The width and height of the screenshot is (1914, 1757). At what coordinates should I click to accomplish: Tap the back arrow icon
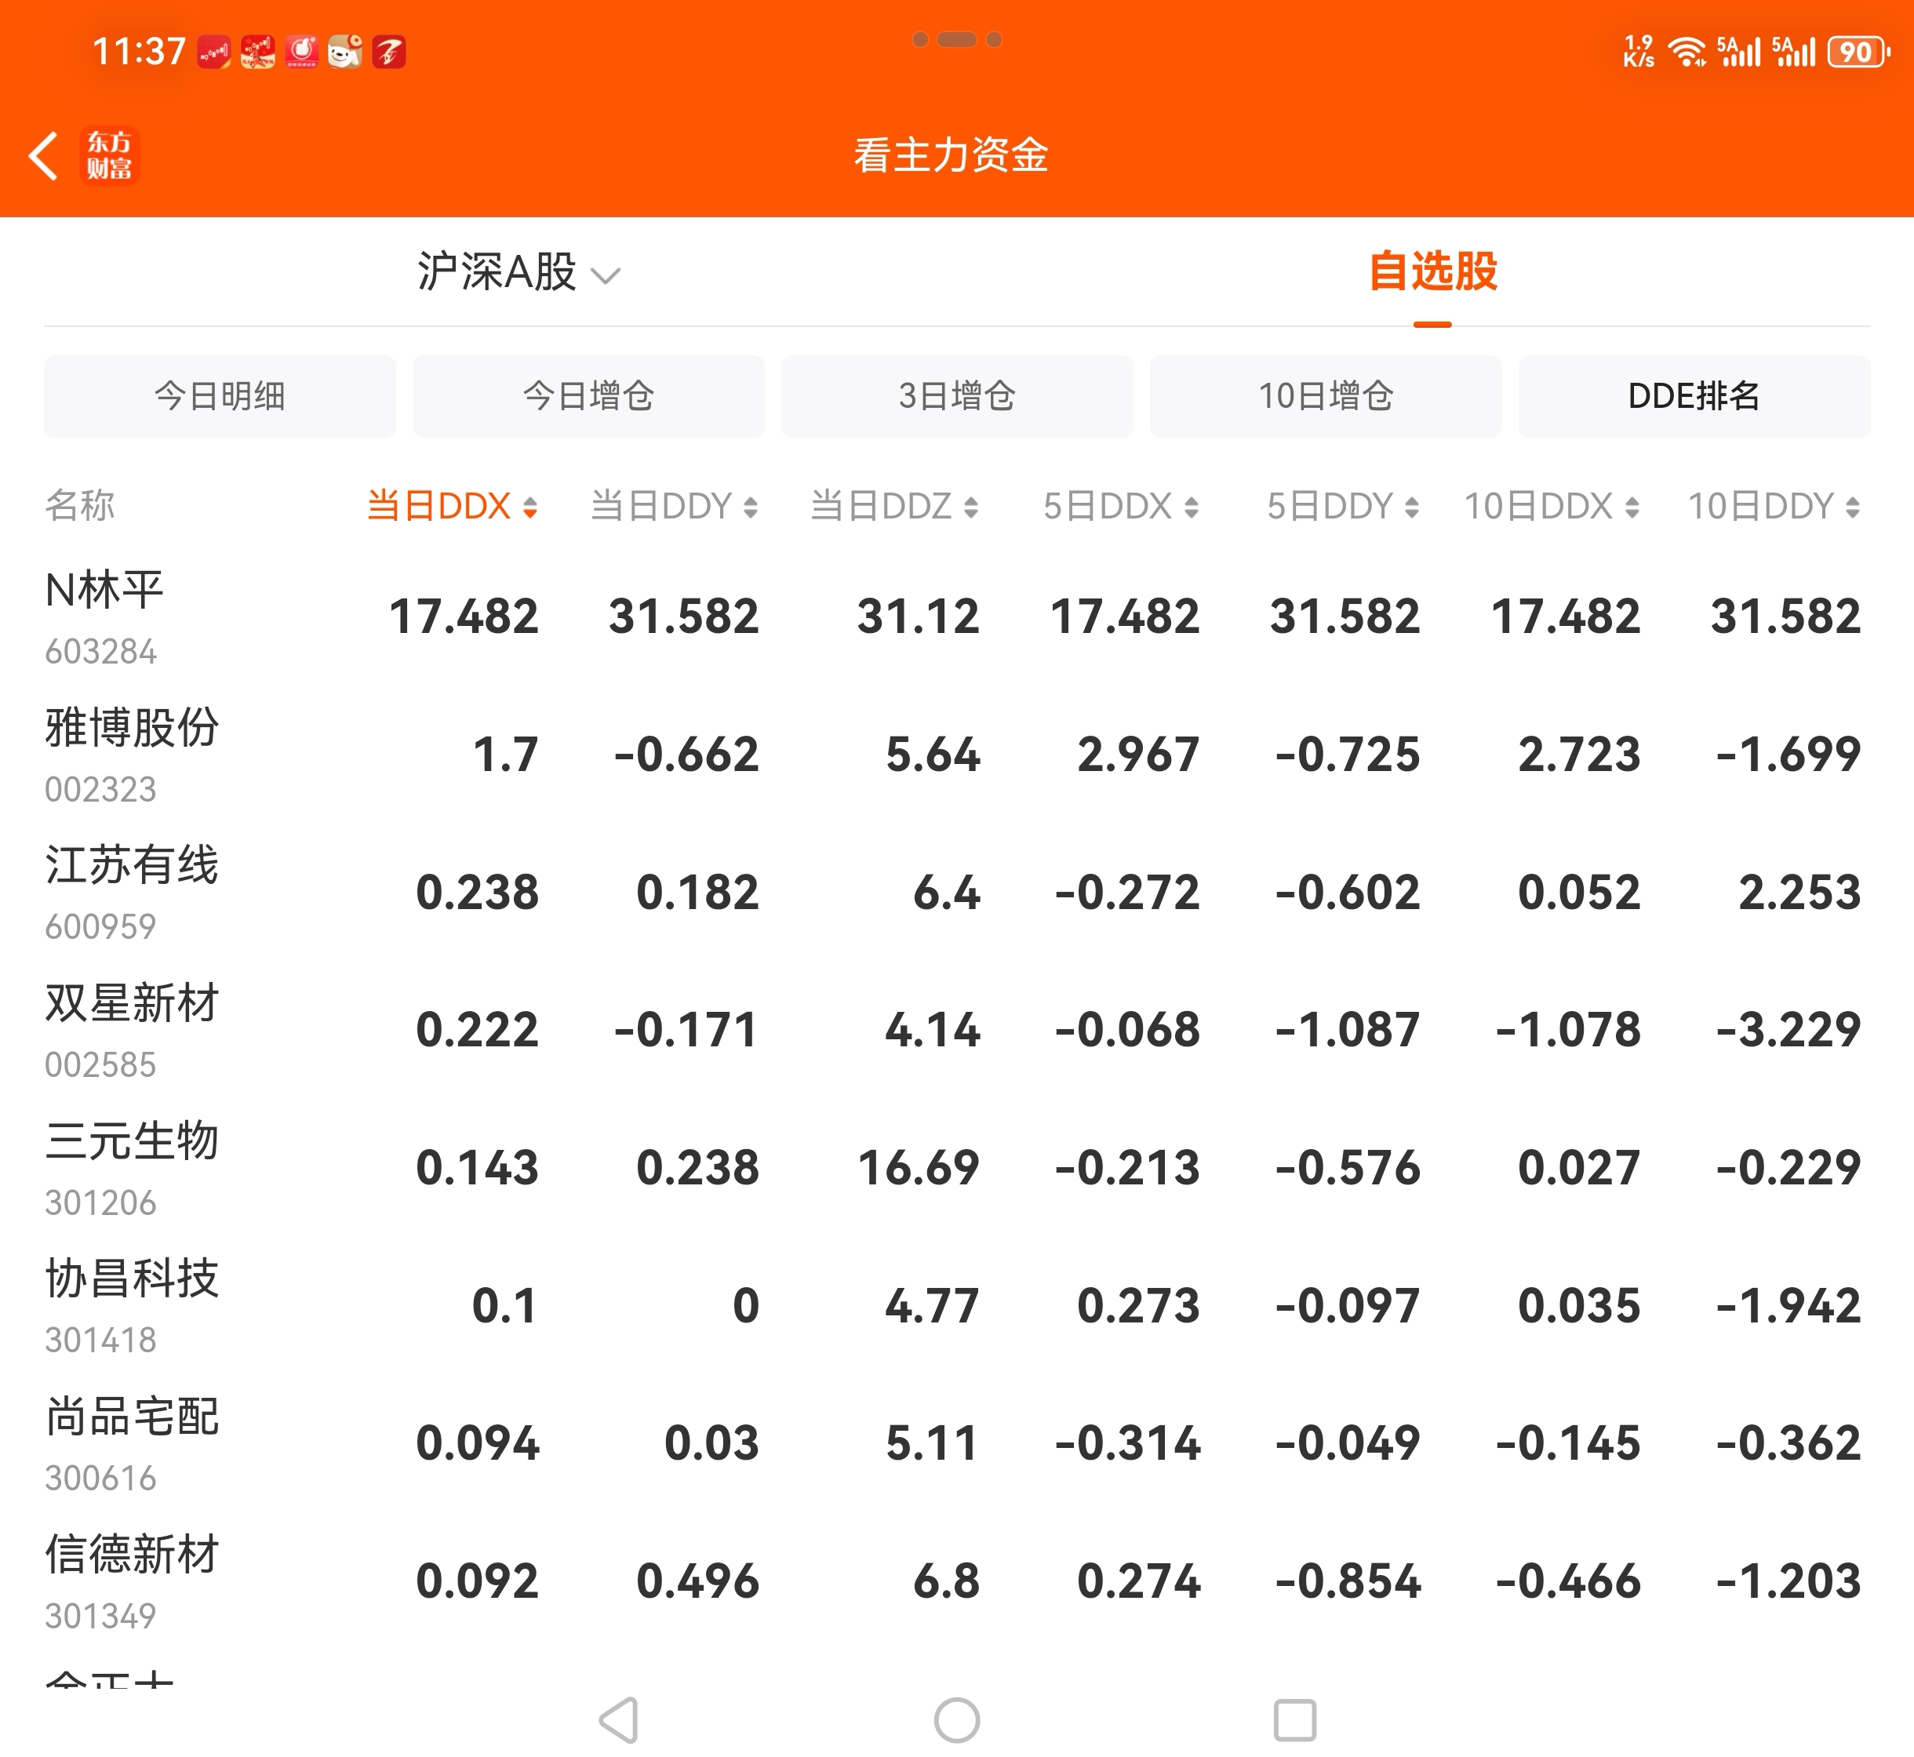point(44,156)
